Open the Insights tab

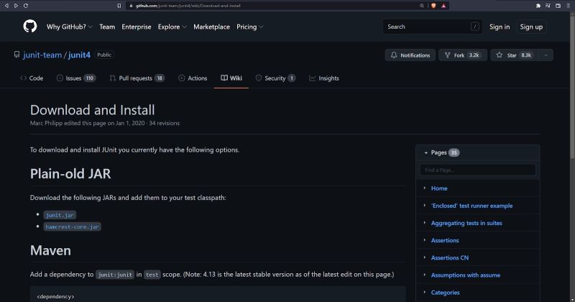(324, 78)
